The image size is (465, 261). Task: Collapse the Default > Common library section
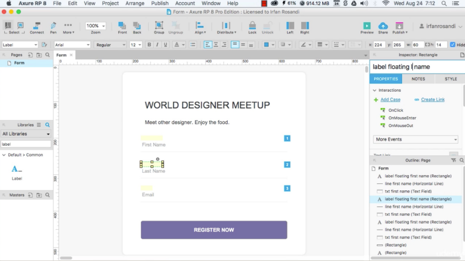[x=4, y=155]
